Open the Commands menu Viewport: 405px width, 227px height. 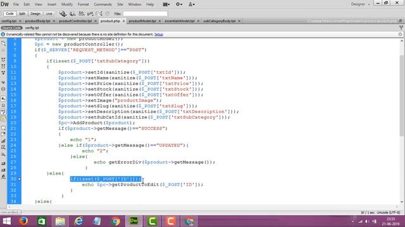click(103, 4)
